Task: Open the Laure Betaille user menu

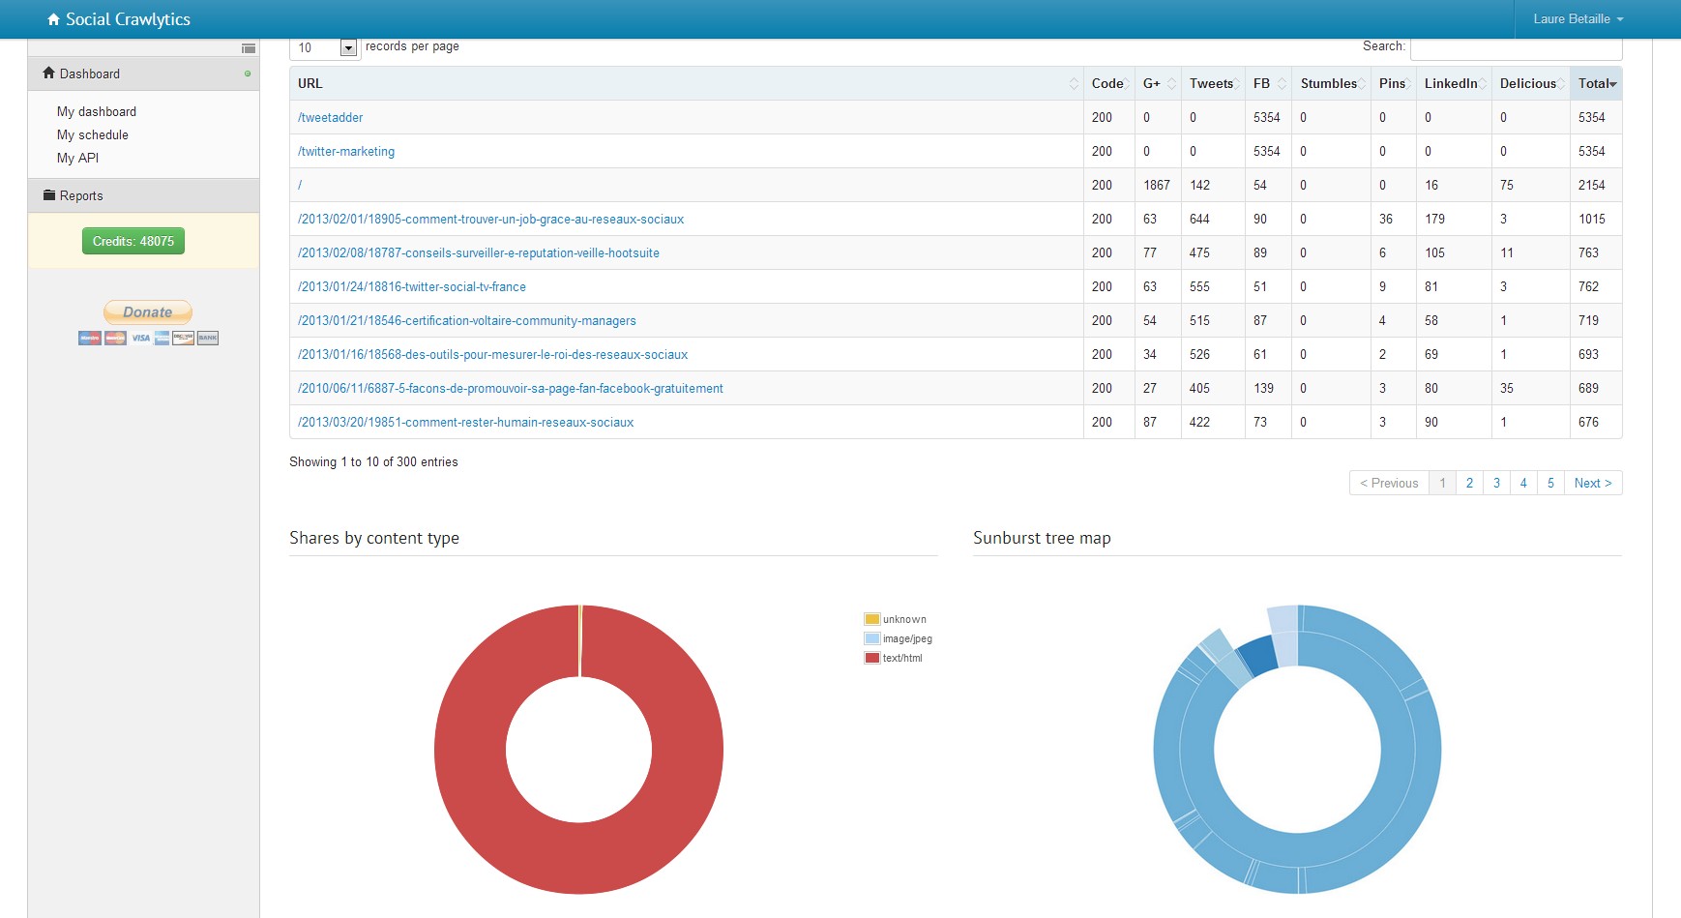Action: coord(1578,19)
